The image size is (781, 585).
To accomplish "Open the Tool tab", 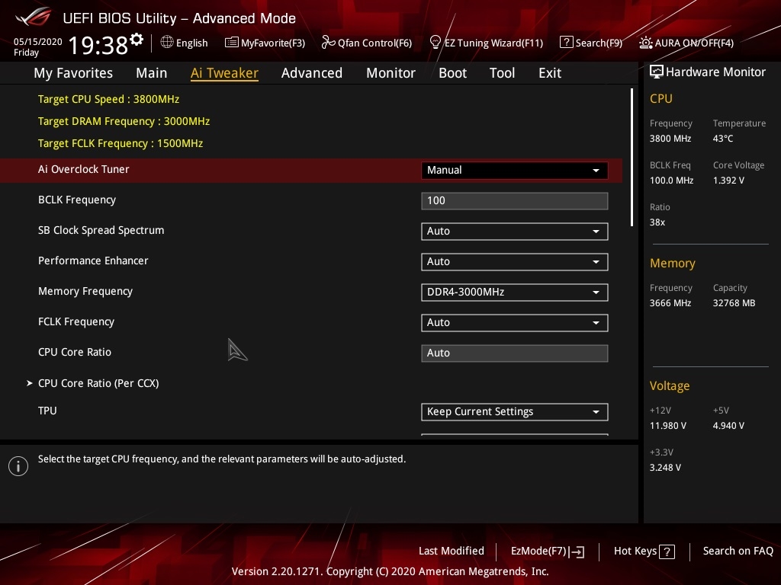I will (502, 73).
